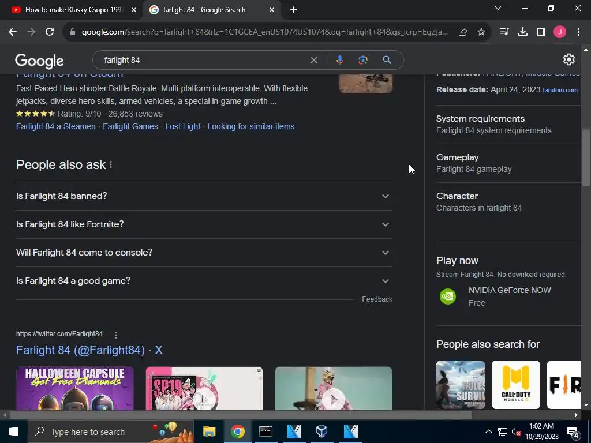Open the media control icon in toolbar

tap(504, 32)
